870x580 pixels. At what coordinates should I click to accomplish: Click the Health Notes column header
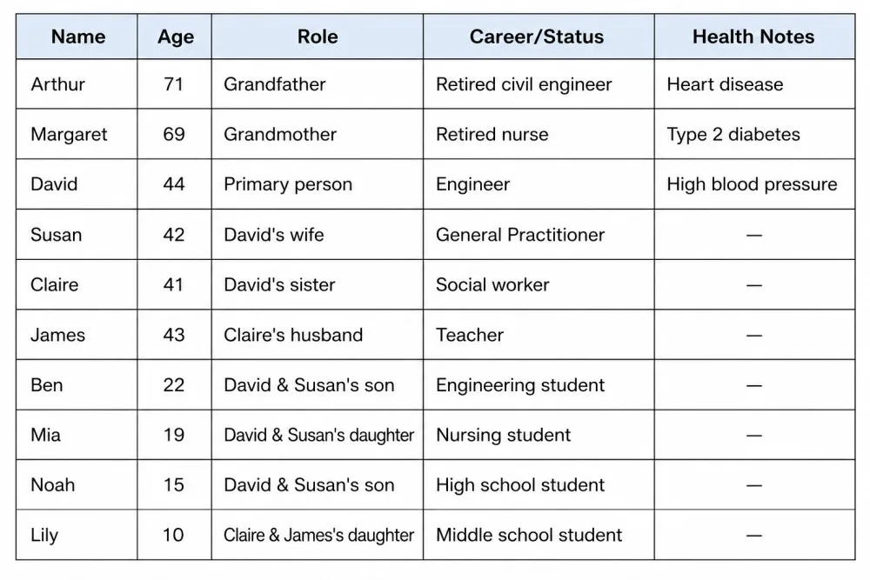pos(753,37)
